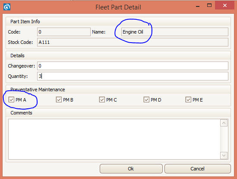Click inside the Comments text area
The image size is (237, 179).
(114, 139)
